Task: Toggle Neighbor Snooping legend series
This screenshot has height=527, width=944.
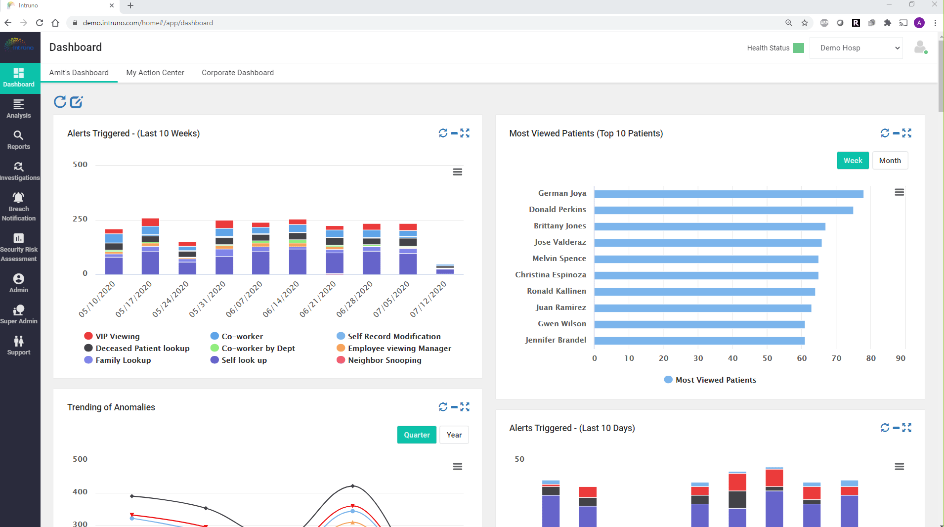Action: click(x=379, y=360)
